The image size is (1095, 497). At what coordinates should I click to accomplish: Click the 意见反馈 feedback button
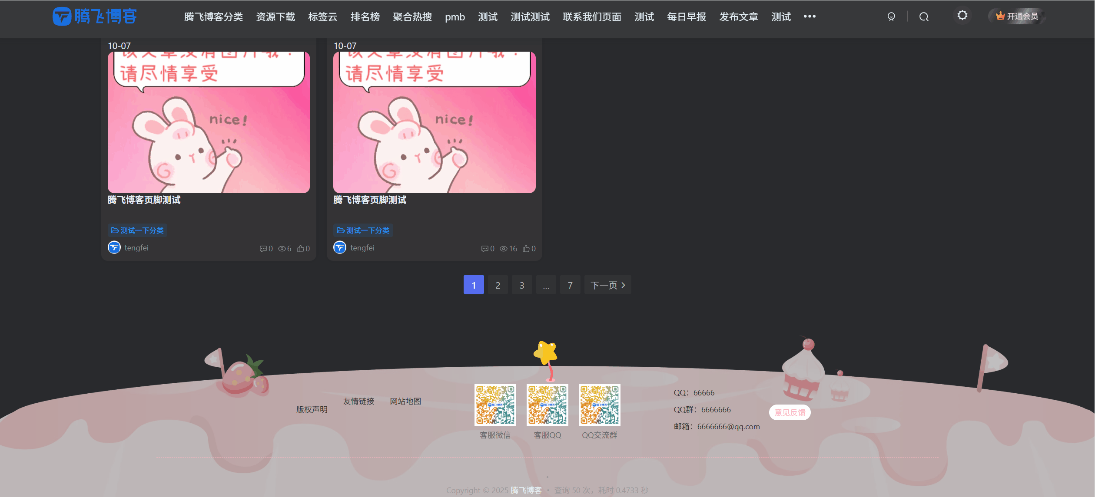tap(790, 412)
